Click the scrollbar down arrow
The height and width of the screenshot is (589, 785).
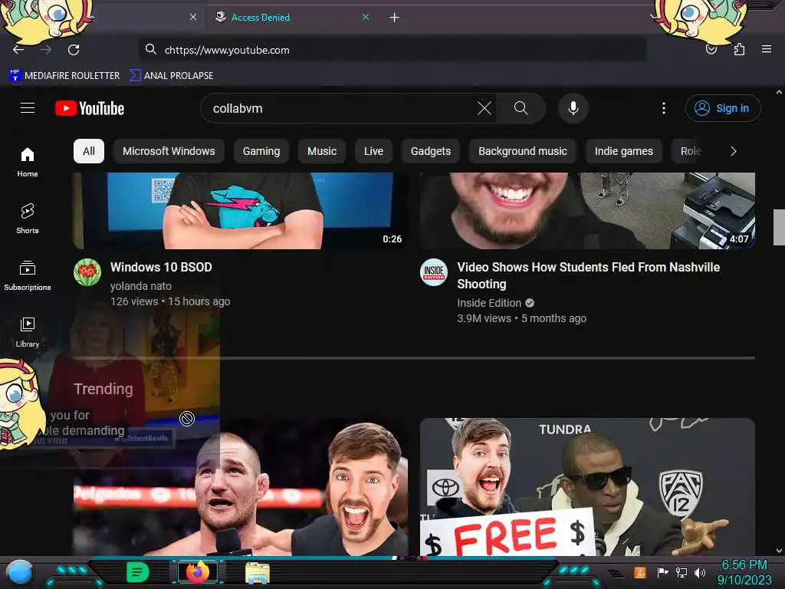click(x=779, y=551)
